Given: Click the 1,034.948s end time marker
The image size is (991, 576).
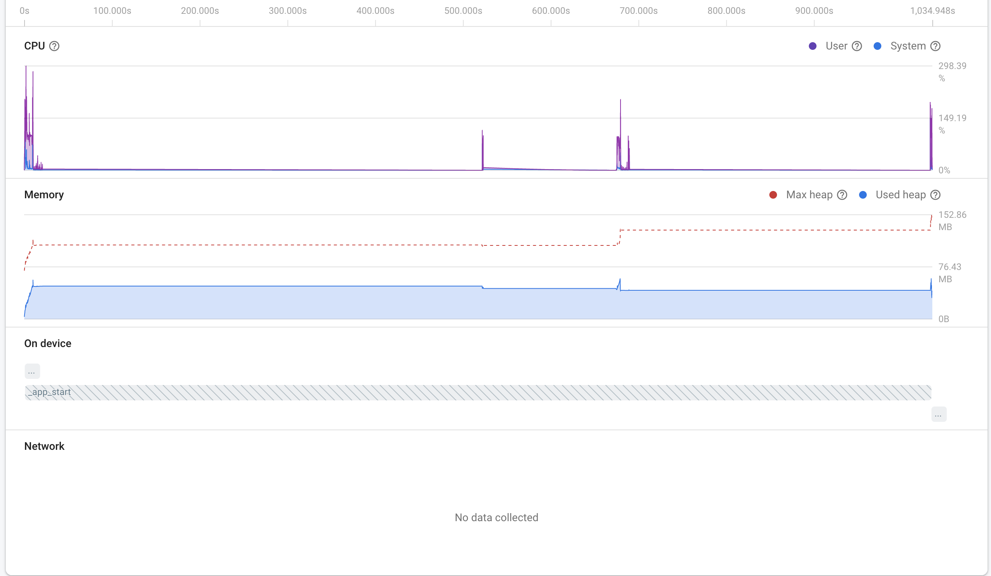Looking at the screenshot, I should coord(932,11).
